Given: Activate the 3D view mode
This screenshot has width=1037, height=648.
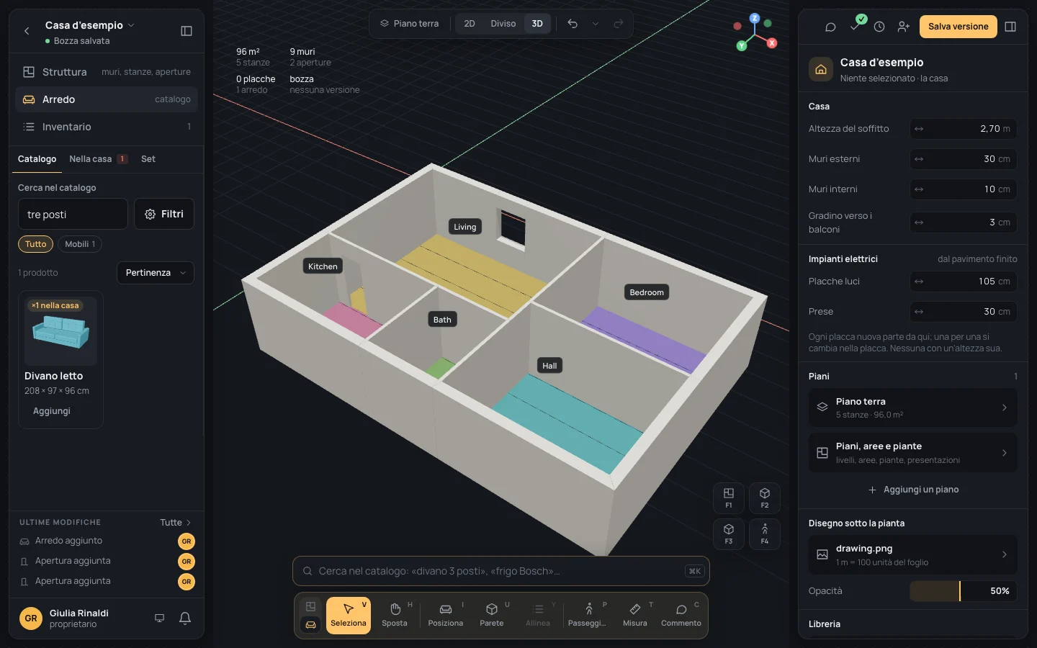Looking at the screenshot, I should (x=537, y=24).
